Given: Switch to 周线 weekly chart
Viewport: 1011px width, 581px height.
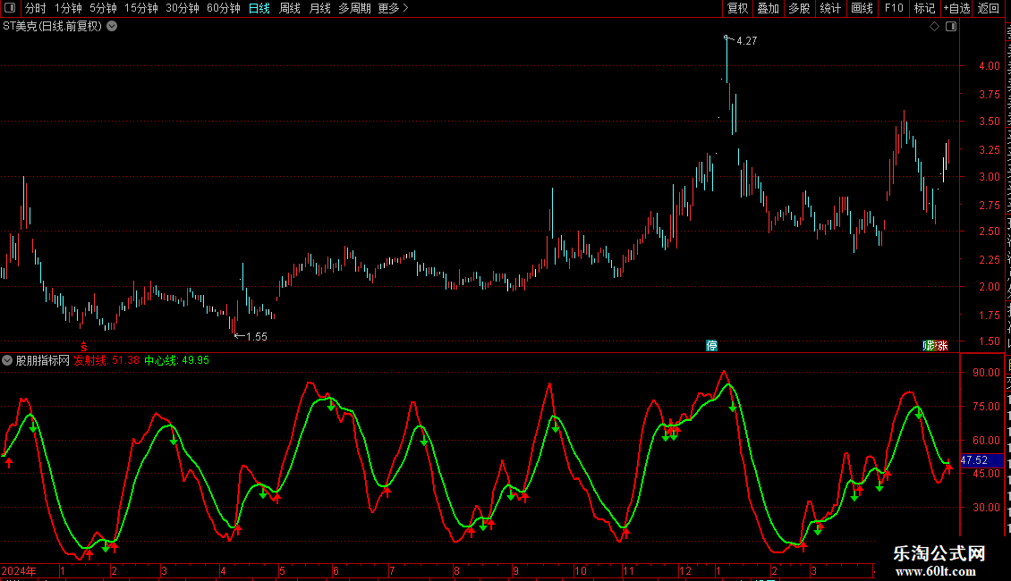Looking at the screenshot, I should tap(290, 8).
